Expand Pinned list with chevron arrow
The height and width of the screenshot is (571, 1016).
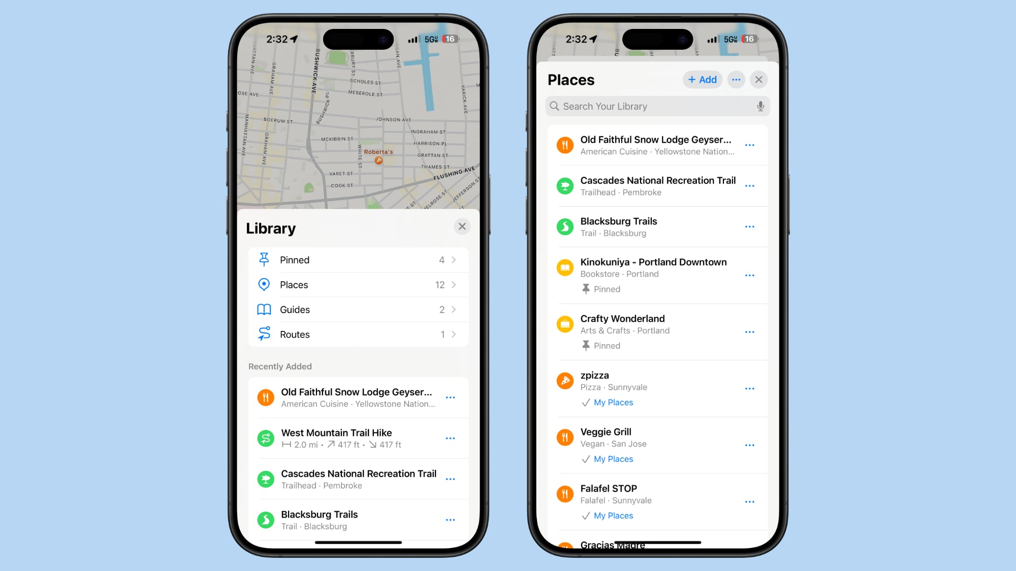pos(454,259)
